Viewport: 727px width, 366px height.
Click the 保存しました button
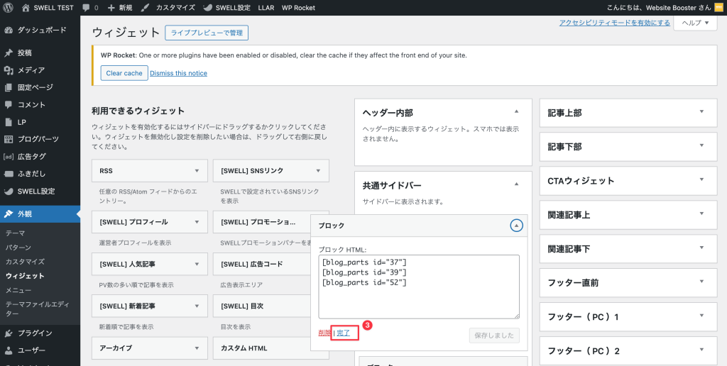(x=494, y=335)
